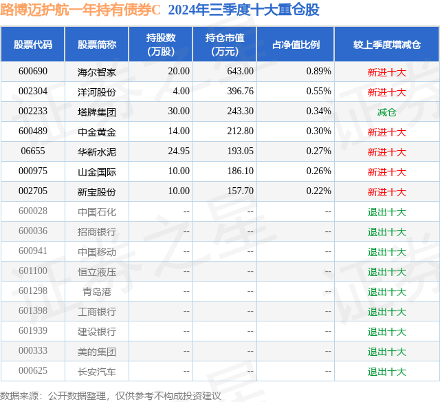
Task: Click the 持股数(万股) column header
Action: tap(161, 44)
